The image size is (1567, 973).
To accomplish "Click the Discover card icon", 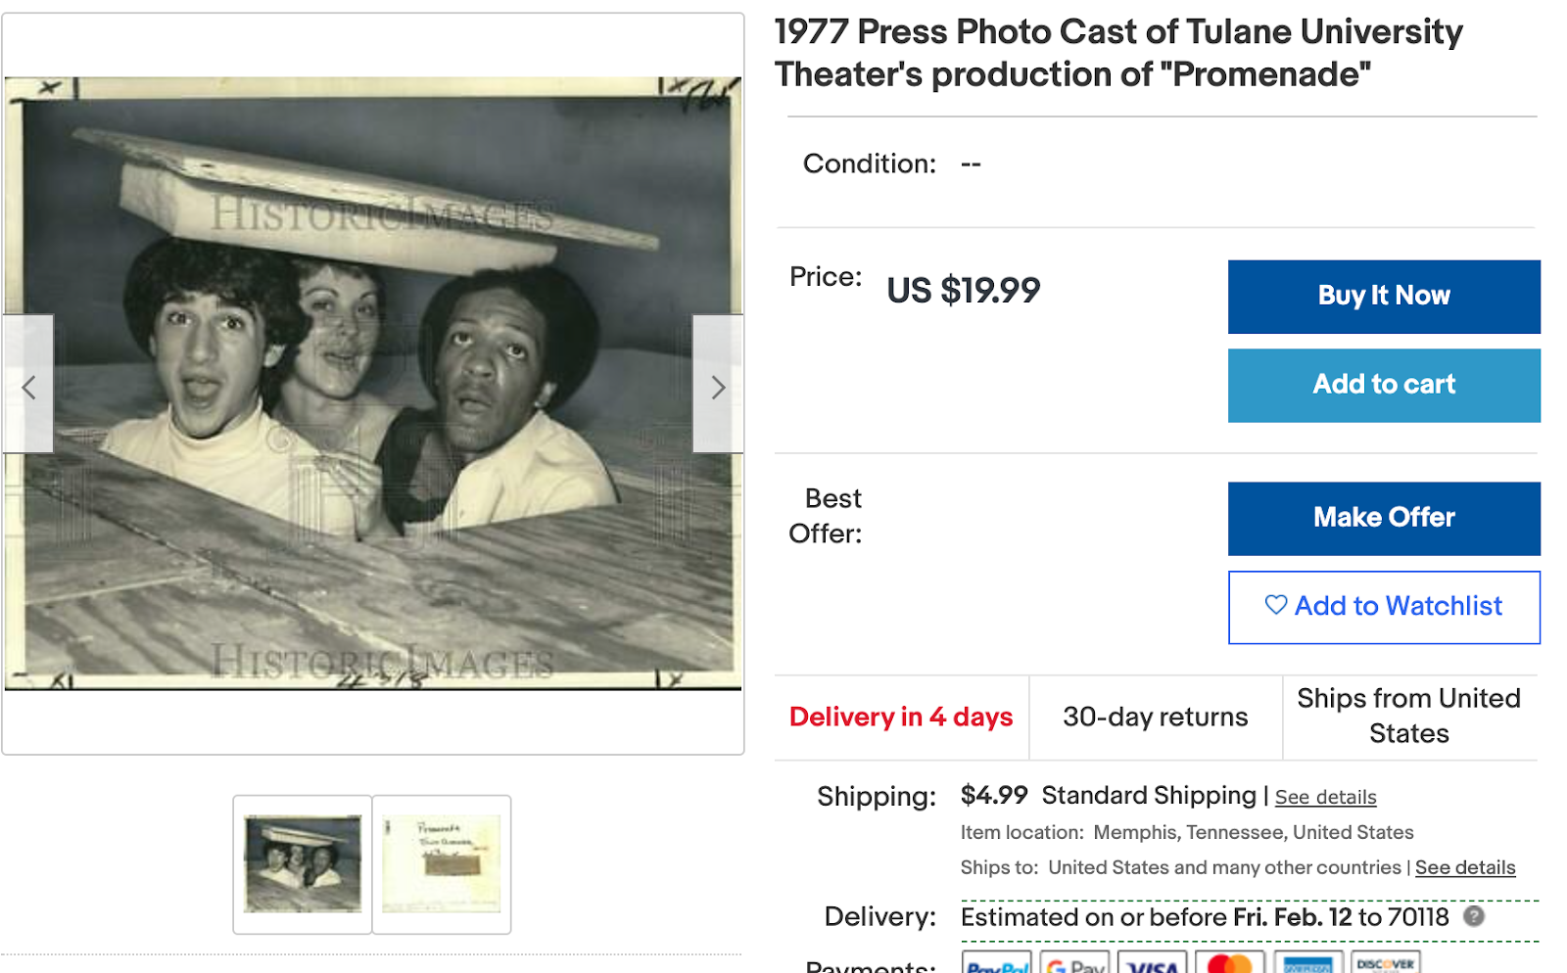I will [1385, 963].
